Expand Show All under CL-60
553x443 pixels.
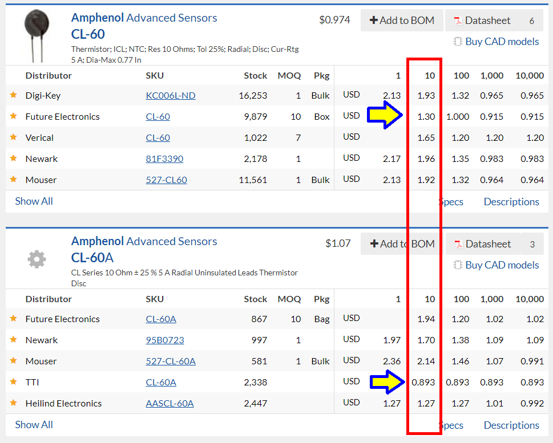pyautogui.click(x=34, y=201)
